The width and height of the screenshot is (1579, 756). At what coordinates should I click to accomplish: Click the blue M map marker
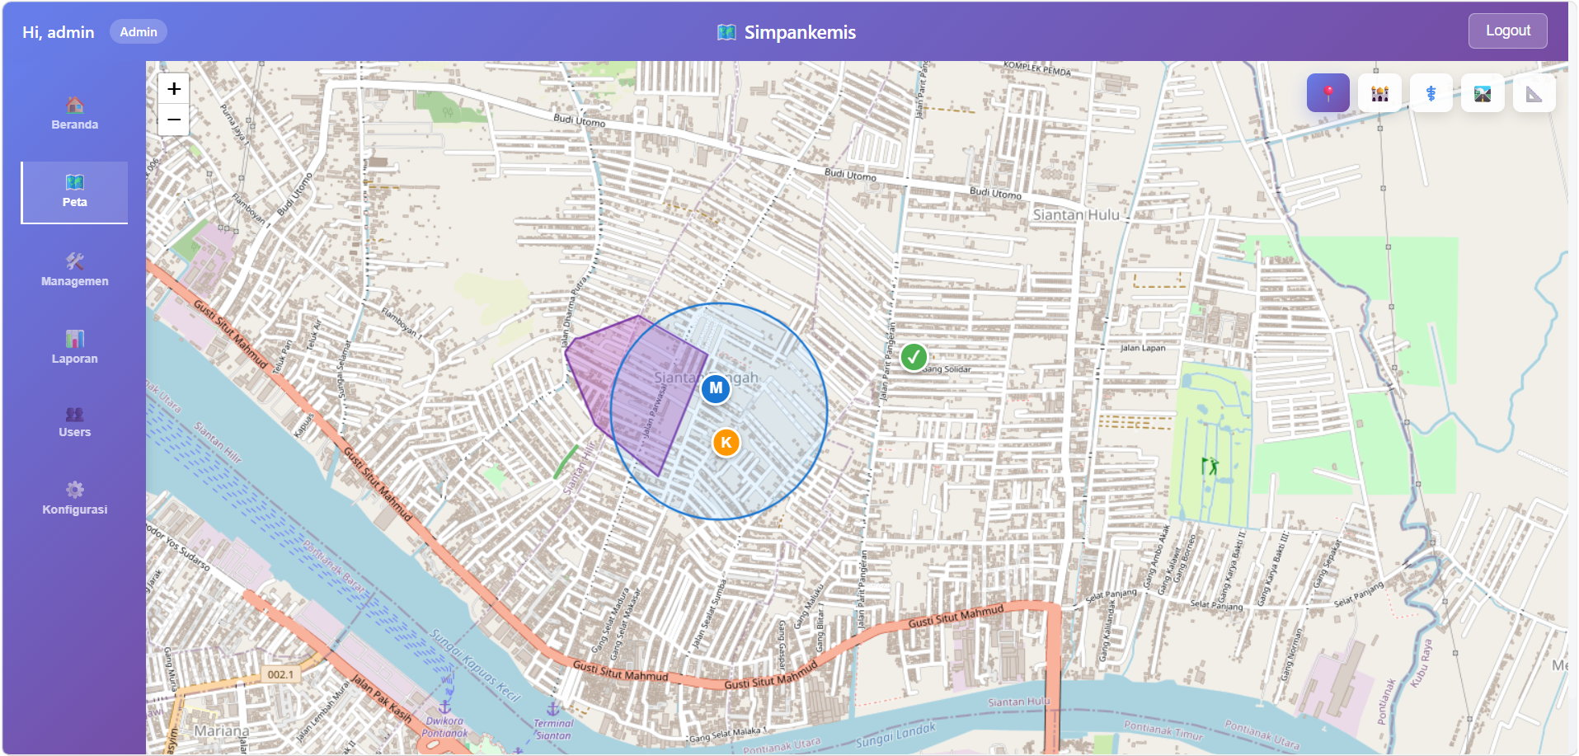point(716,388)
